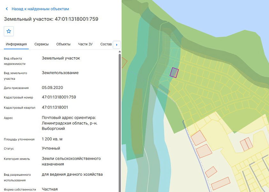The image size is (269, 192).
Task: Click the date value 05.09.2020
Action: (x=52, y=87)
